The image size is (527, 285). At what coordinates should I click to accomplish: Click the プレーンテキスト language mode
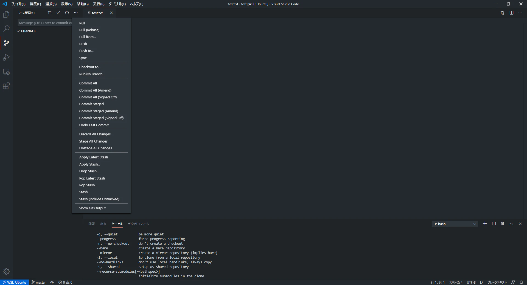pos(497,282)
